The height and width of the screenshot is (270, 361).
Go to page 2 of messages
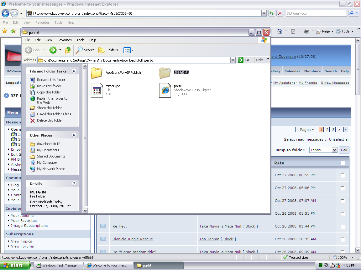[327, 130]
